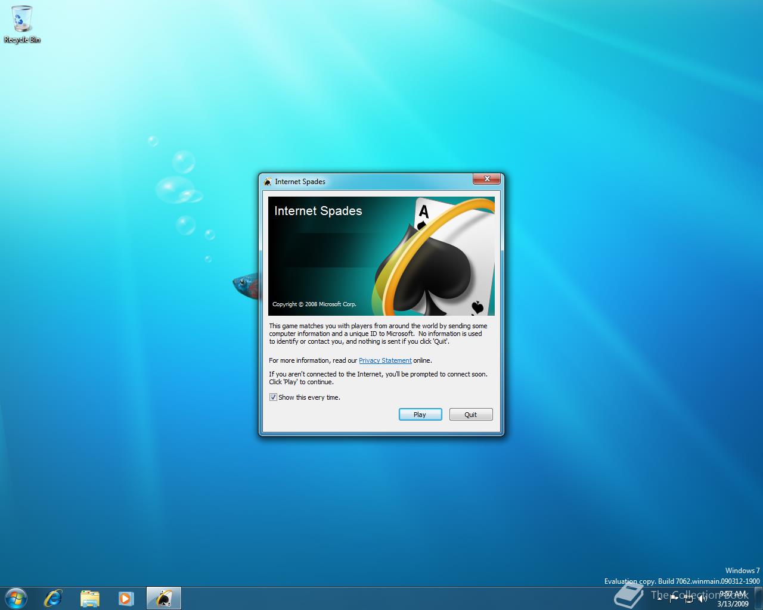Click the spade icon in the dialog title bar
The image size is (763, 610).
pyautogui.click(x=268, y=182)
